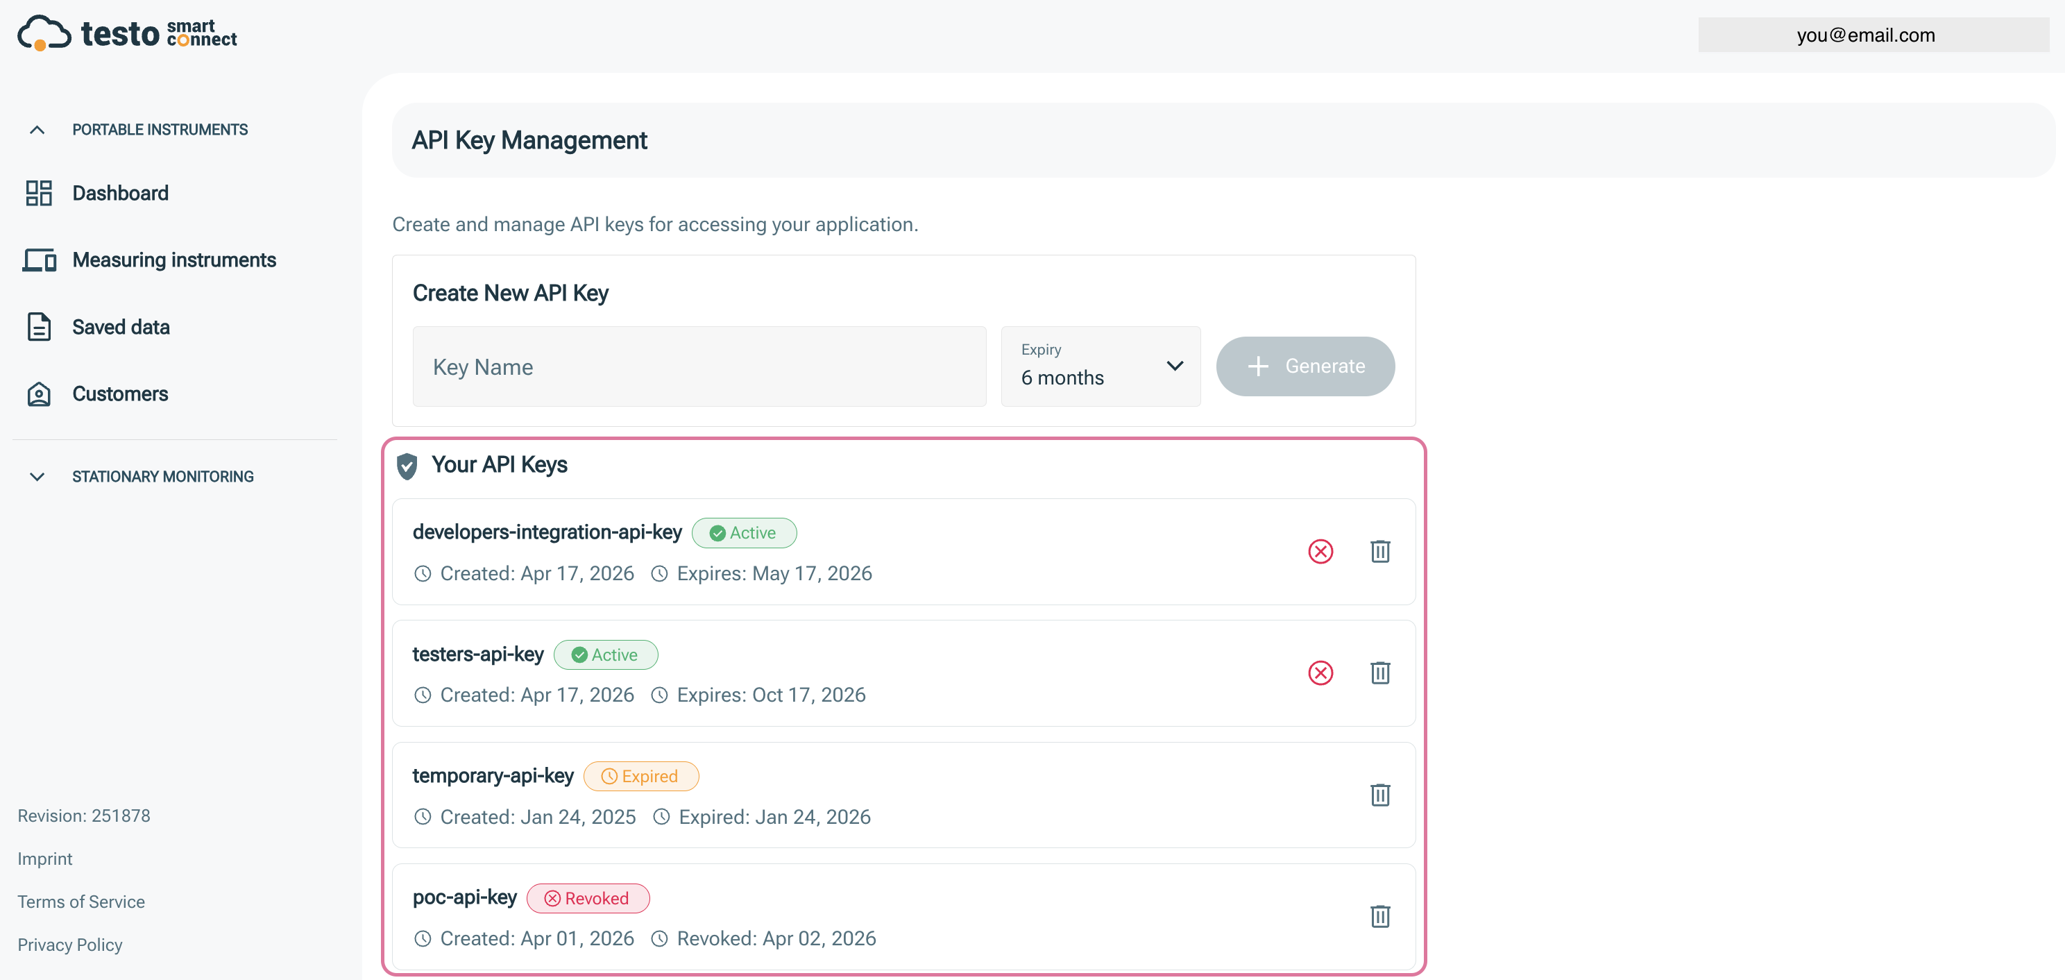
Task: Open the Dashboard page
Action: (x=120, y=193)
